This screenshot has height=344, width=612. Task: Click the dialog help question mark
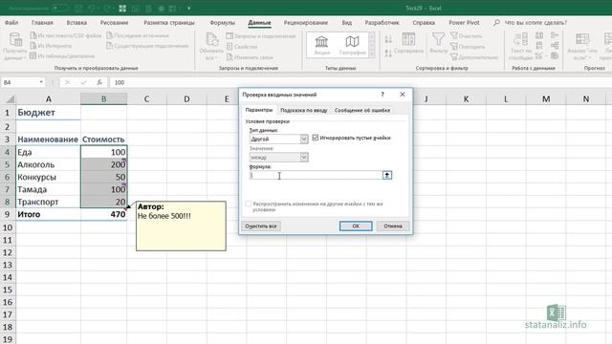[x=382, y=95]
